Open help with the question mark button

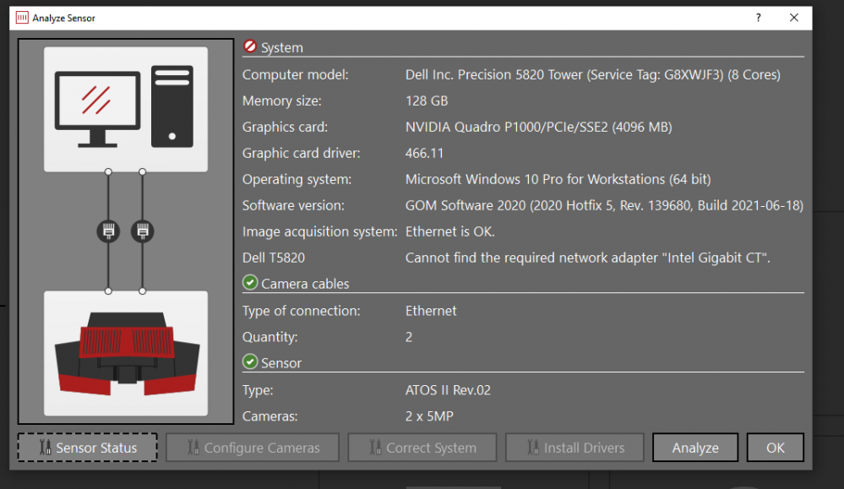[759, 18]
